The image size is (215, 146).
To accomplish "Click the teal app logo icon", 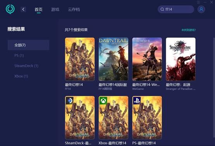I will coord(10,9).
